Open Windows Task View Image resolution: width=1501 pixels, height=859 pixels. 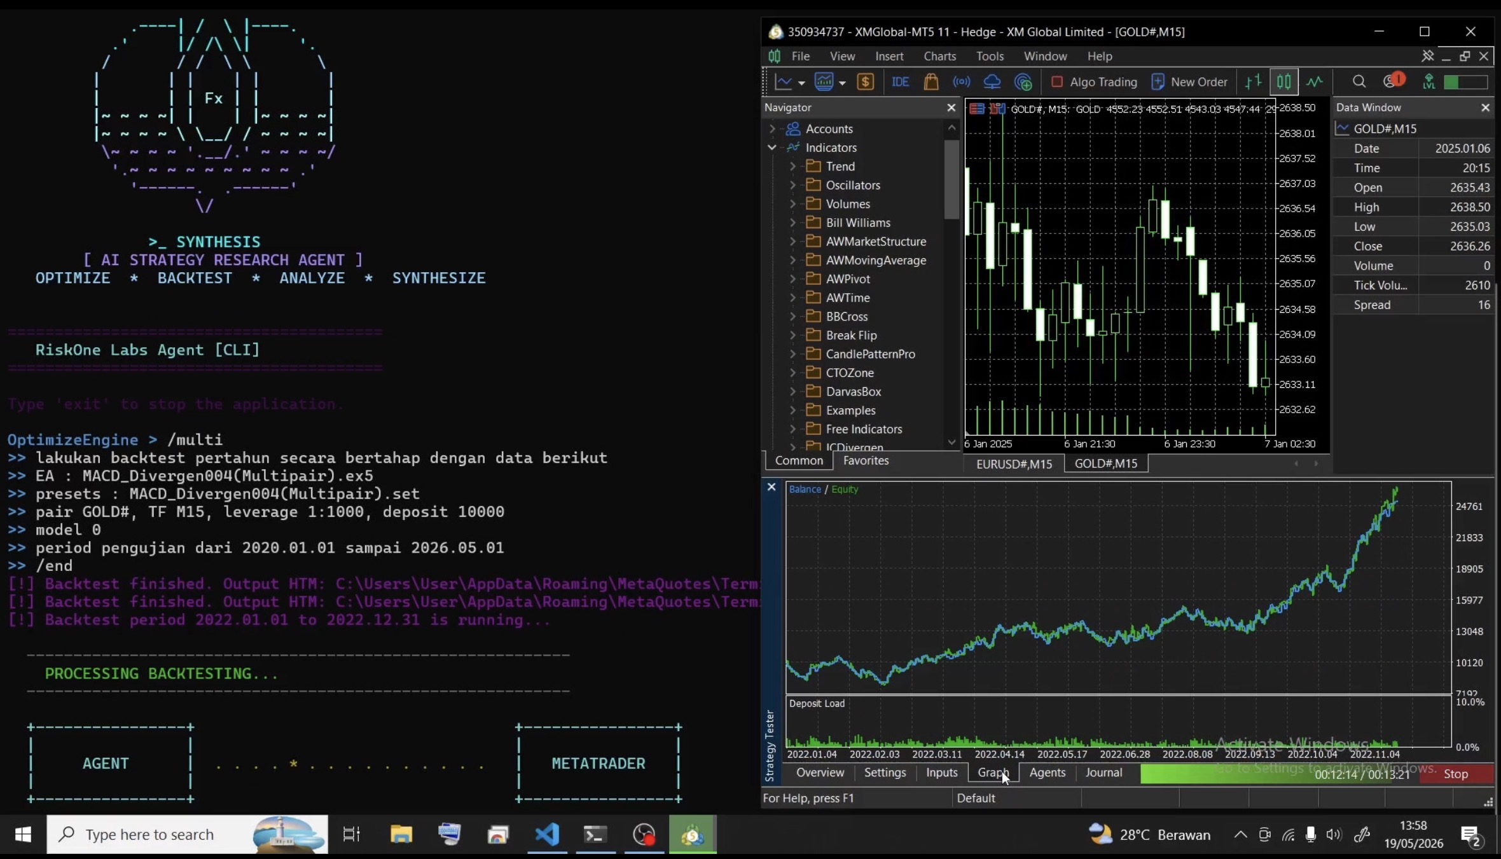[x=351, y=834]
